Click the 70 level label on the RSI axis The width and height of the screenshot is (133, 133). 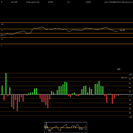tap(2, 31)
